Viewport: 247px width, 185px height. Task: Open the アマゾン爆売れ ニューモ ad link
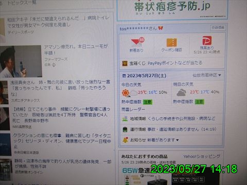(x=76, y=49)
